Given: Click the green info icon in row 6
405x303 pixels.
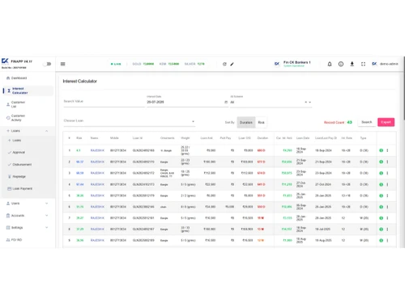Looking at the screenshot, I should click(x=382, y=207).
